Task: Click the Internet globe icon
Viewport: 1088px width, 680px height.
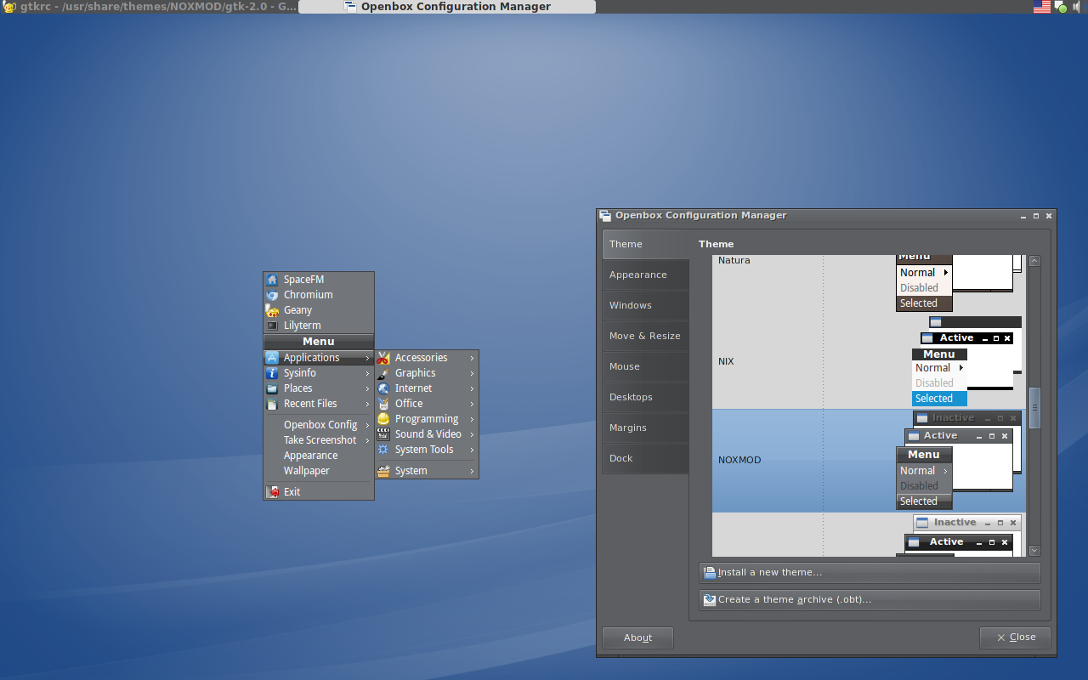Action: 383,388
